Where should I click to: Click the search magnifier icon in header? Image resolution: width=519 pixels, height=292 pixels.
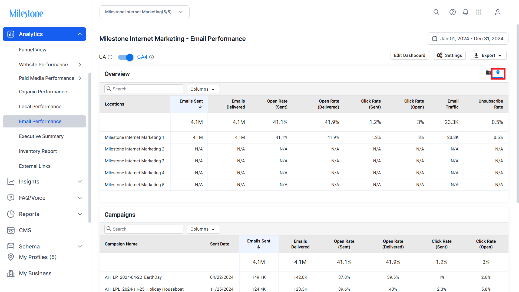[436, 12]
